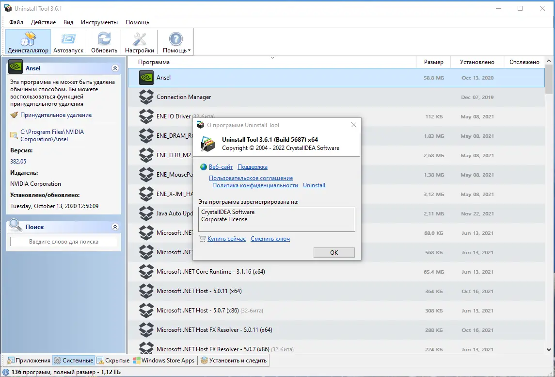Click the scrollbar up arrow of the list
555x377 pixels.
pyautogui.click(x=549, y=61)
